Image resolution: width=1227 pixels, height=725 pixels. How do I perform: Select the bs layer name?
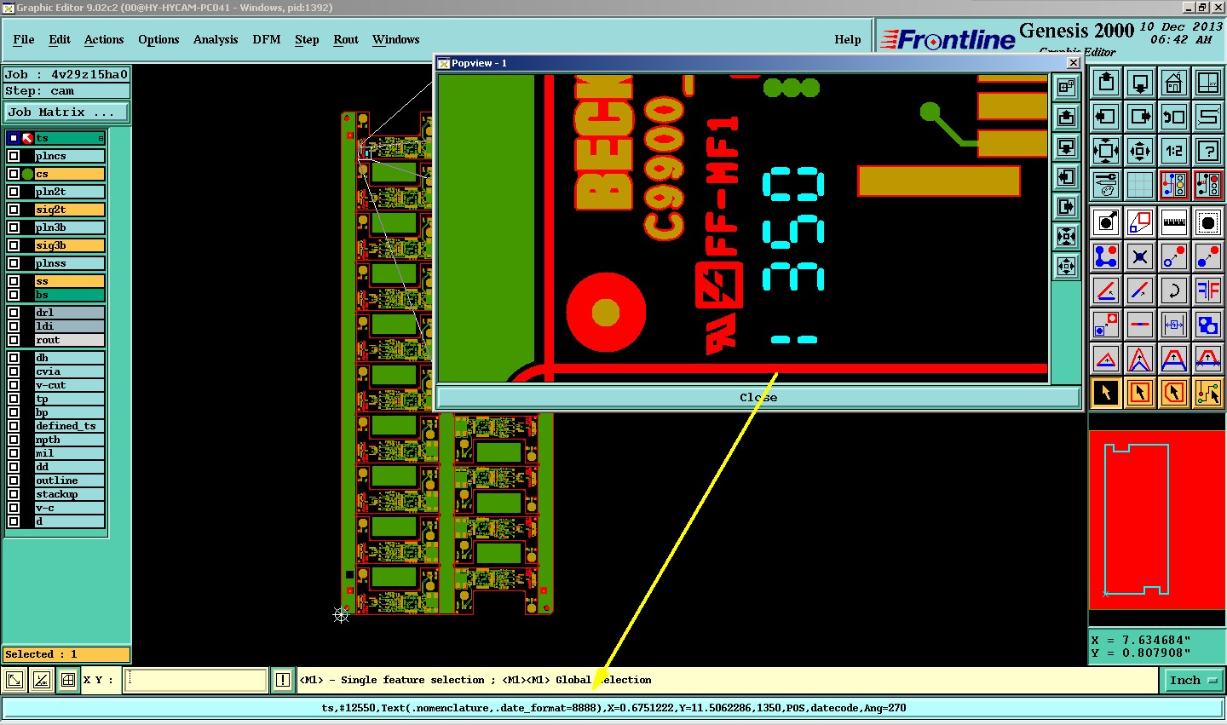point(70,295)
